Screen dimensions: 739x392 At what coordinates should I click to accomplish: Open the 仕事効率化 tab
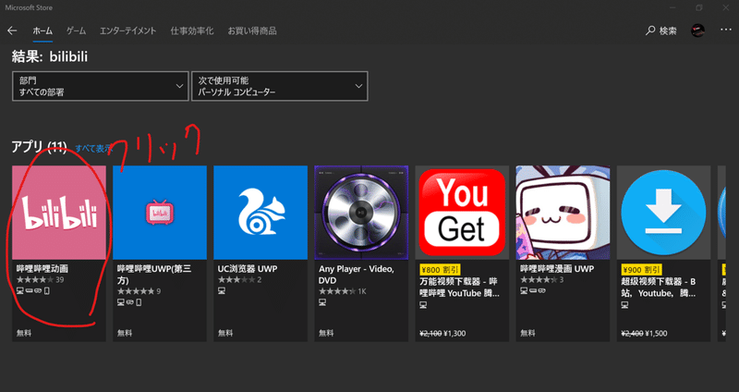tap(192, 31)
